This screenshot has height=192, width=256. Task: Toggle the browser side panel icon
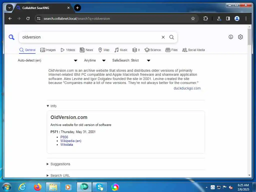point(228,18)
